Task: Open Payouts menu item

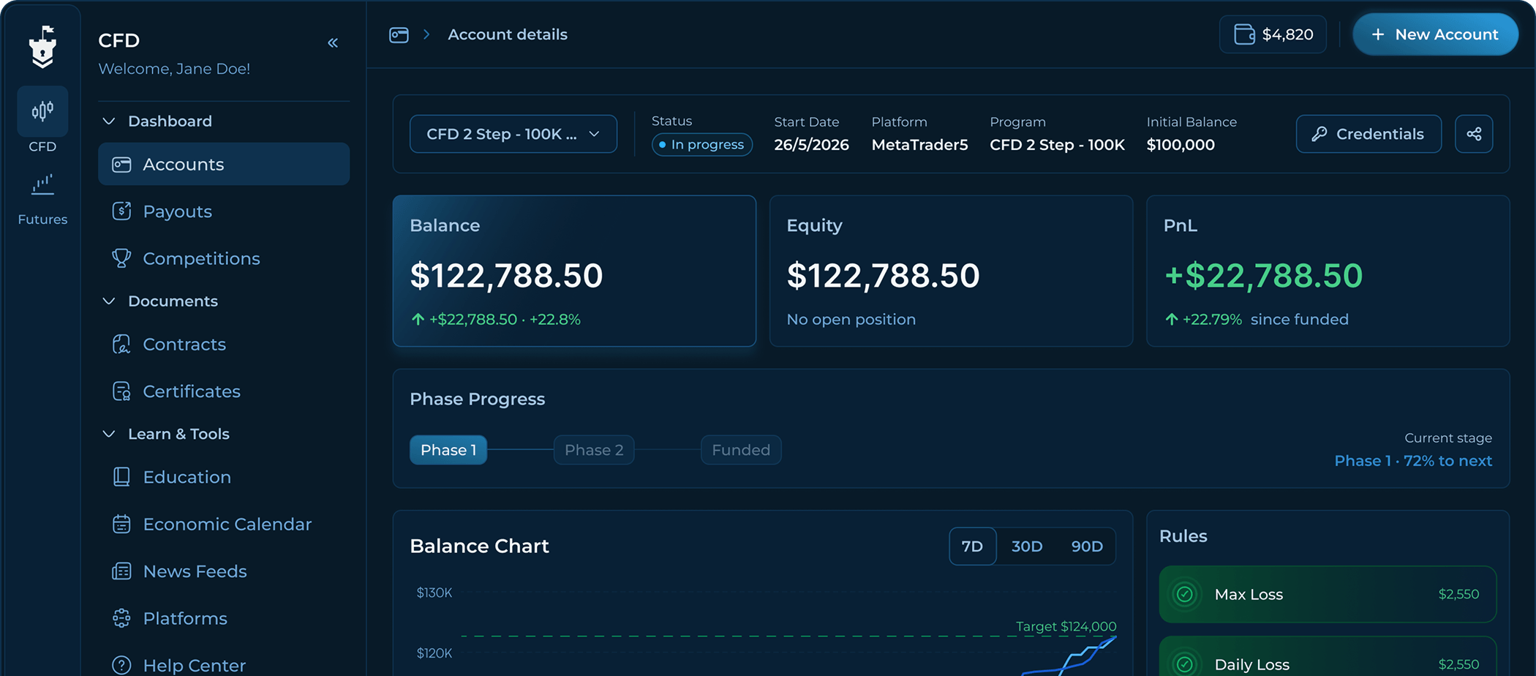Action: 224,211
